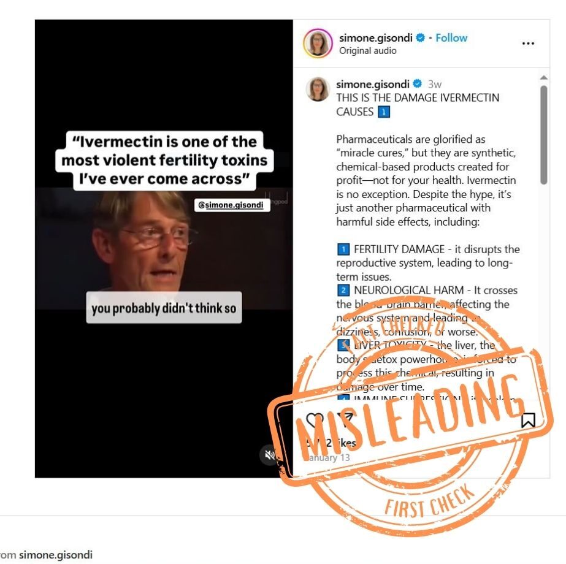The height and width of the screenshot is (564, 566).
Task: View the likes count
Action: coord(331,443)
